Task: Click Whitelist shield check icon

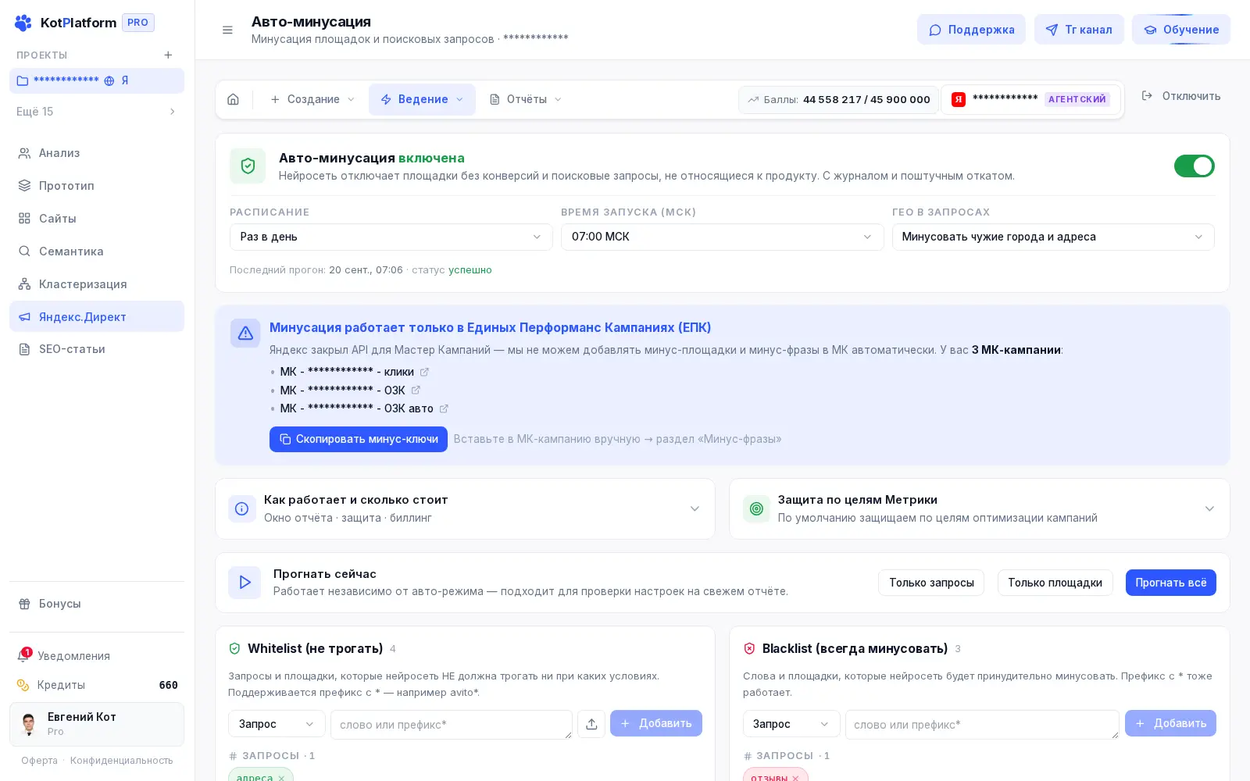Action: [234, 648]
